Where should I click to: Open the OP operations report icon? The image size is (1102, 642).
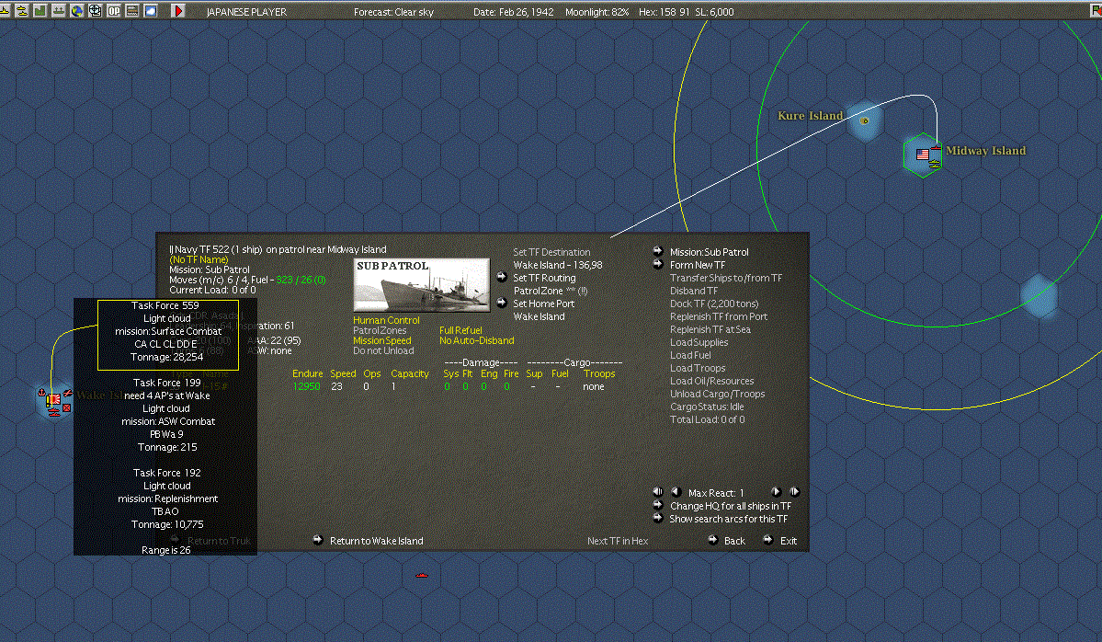click(x=114, y=10)
